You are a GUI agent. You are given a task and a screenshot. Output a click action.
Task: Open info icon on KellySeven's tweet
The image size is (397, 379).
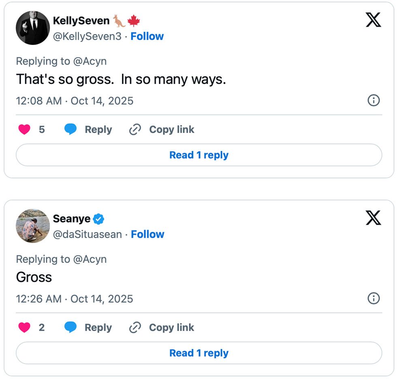pos(373,100)
